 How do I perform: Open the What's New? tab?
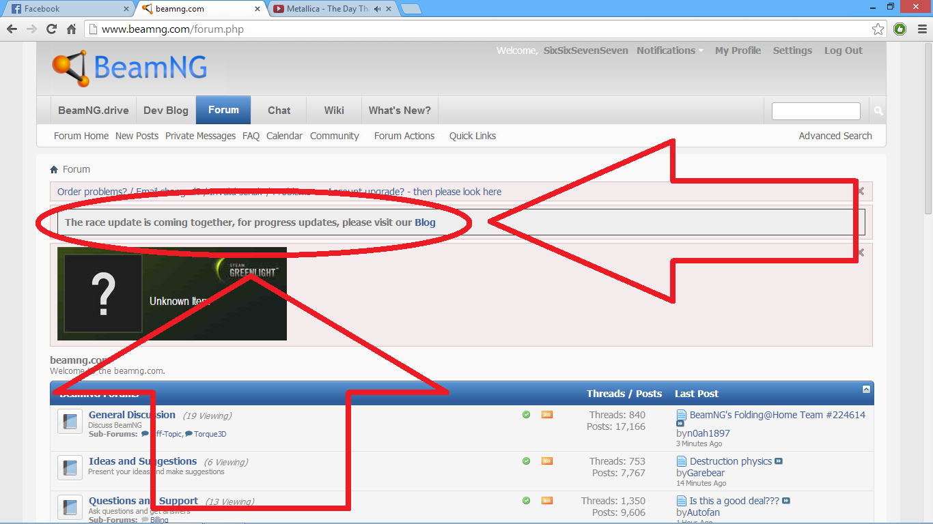tap(400, 111)
